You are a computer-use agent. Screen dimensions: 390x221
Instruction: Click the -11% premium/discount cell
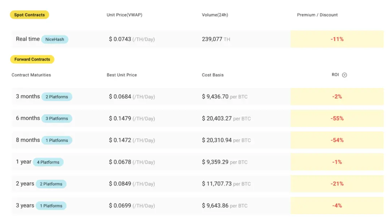(x=337, y=39)
